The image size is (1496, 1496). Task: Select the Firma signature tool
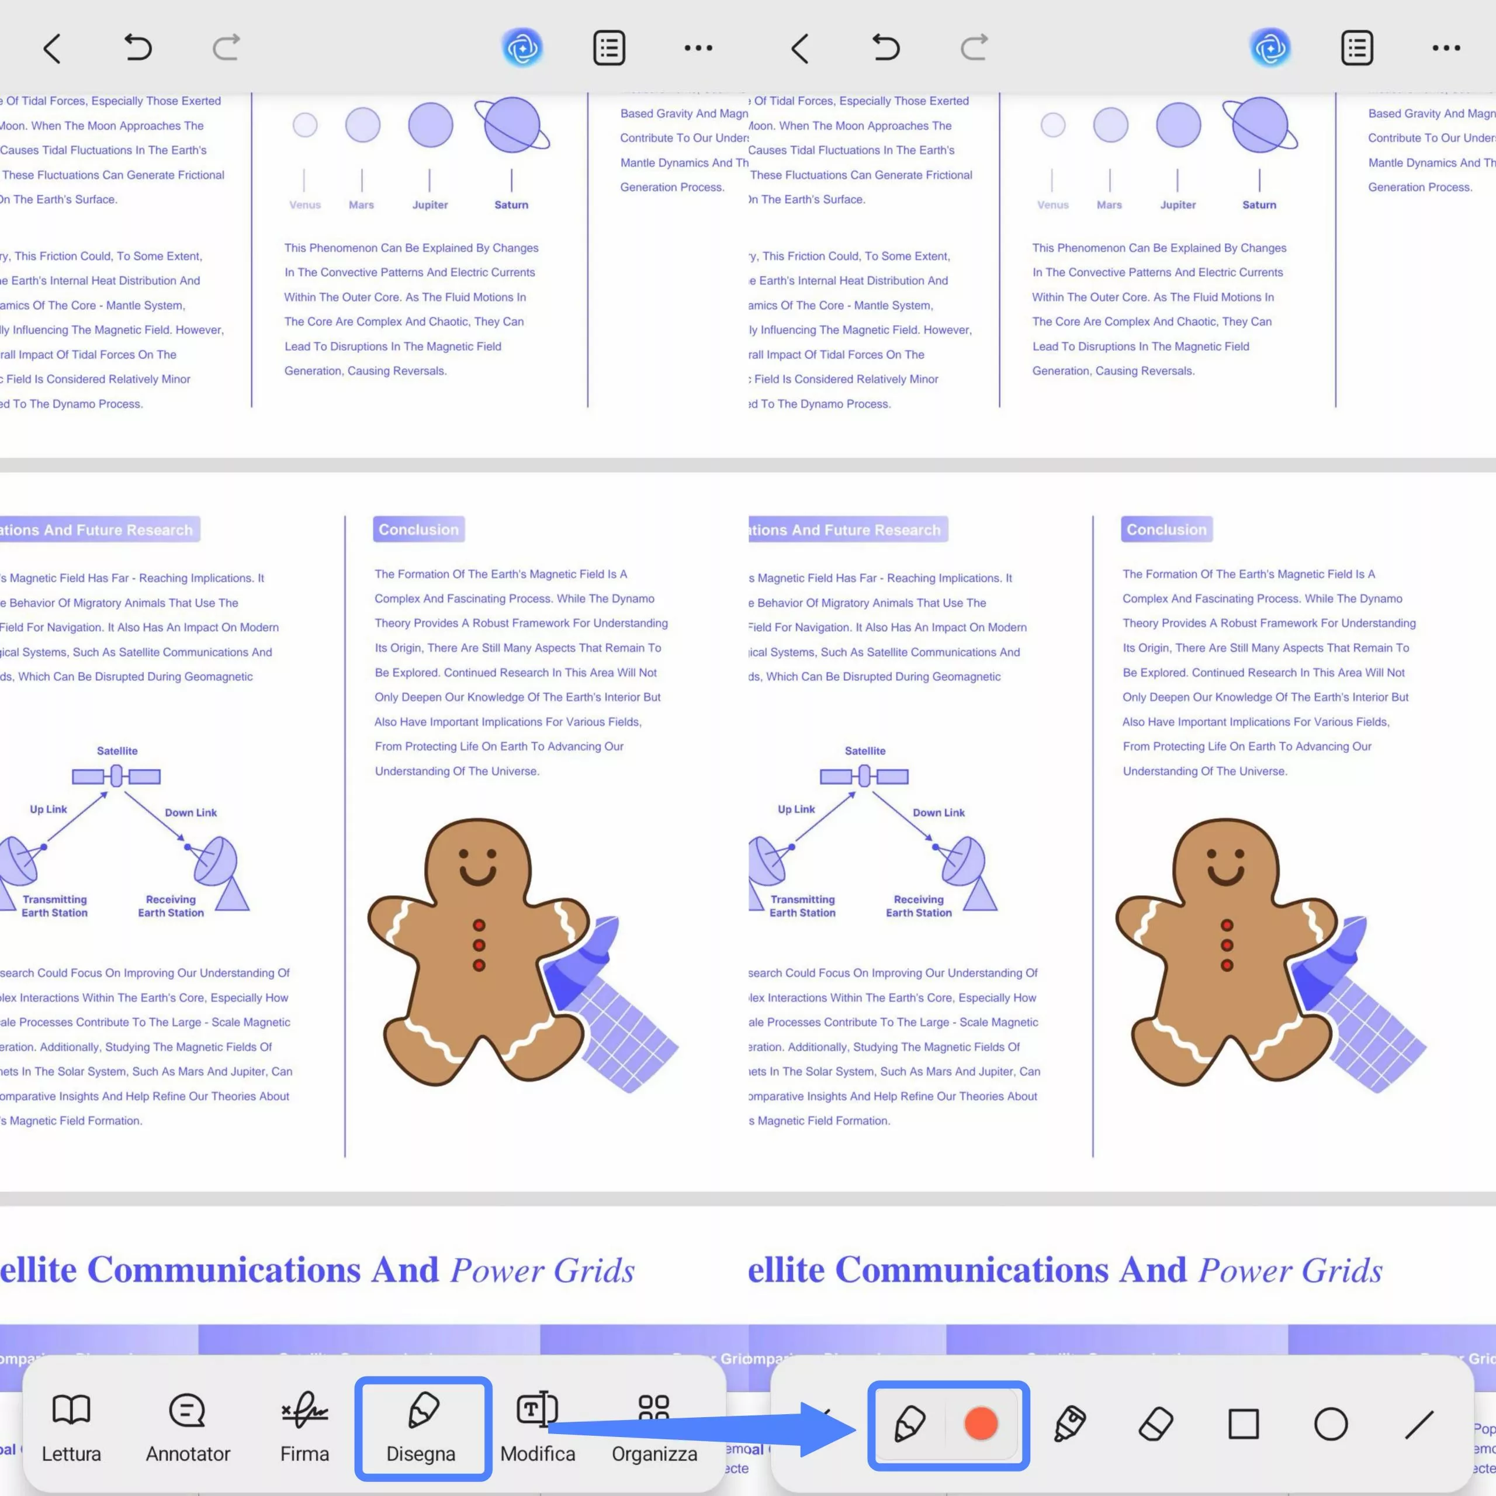pos(304,1429)
